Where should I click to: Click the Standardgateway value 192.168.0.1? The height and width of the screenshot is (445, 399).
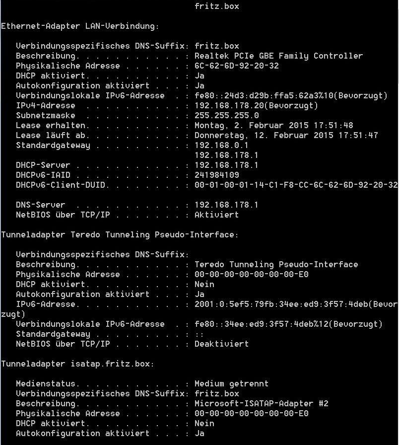221,146
